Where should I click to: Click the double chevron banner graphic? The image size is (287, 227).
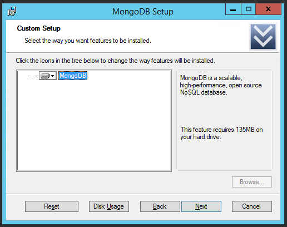click(x=263, y=37)
